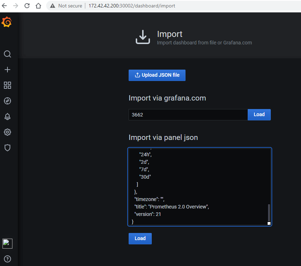This screenshot has width=301, height=266.
Task: Click the "version": 21 line
Action: coord(147,214)
